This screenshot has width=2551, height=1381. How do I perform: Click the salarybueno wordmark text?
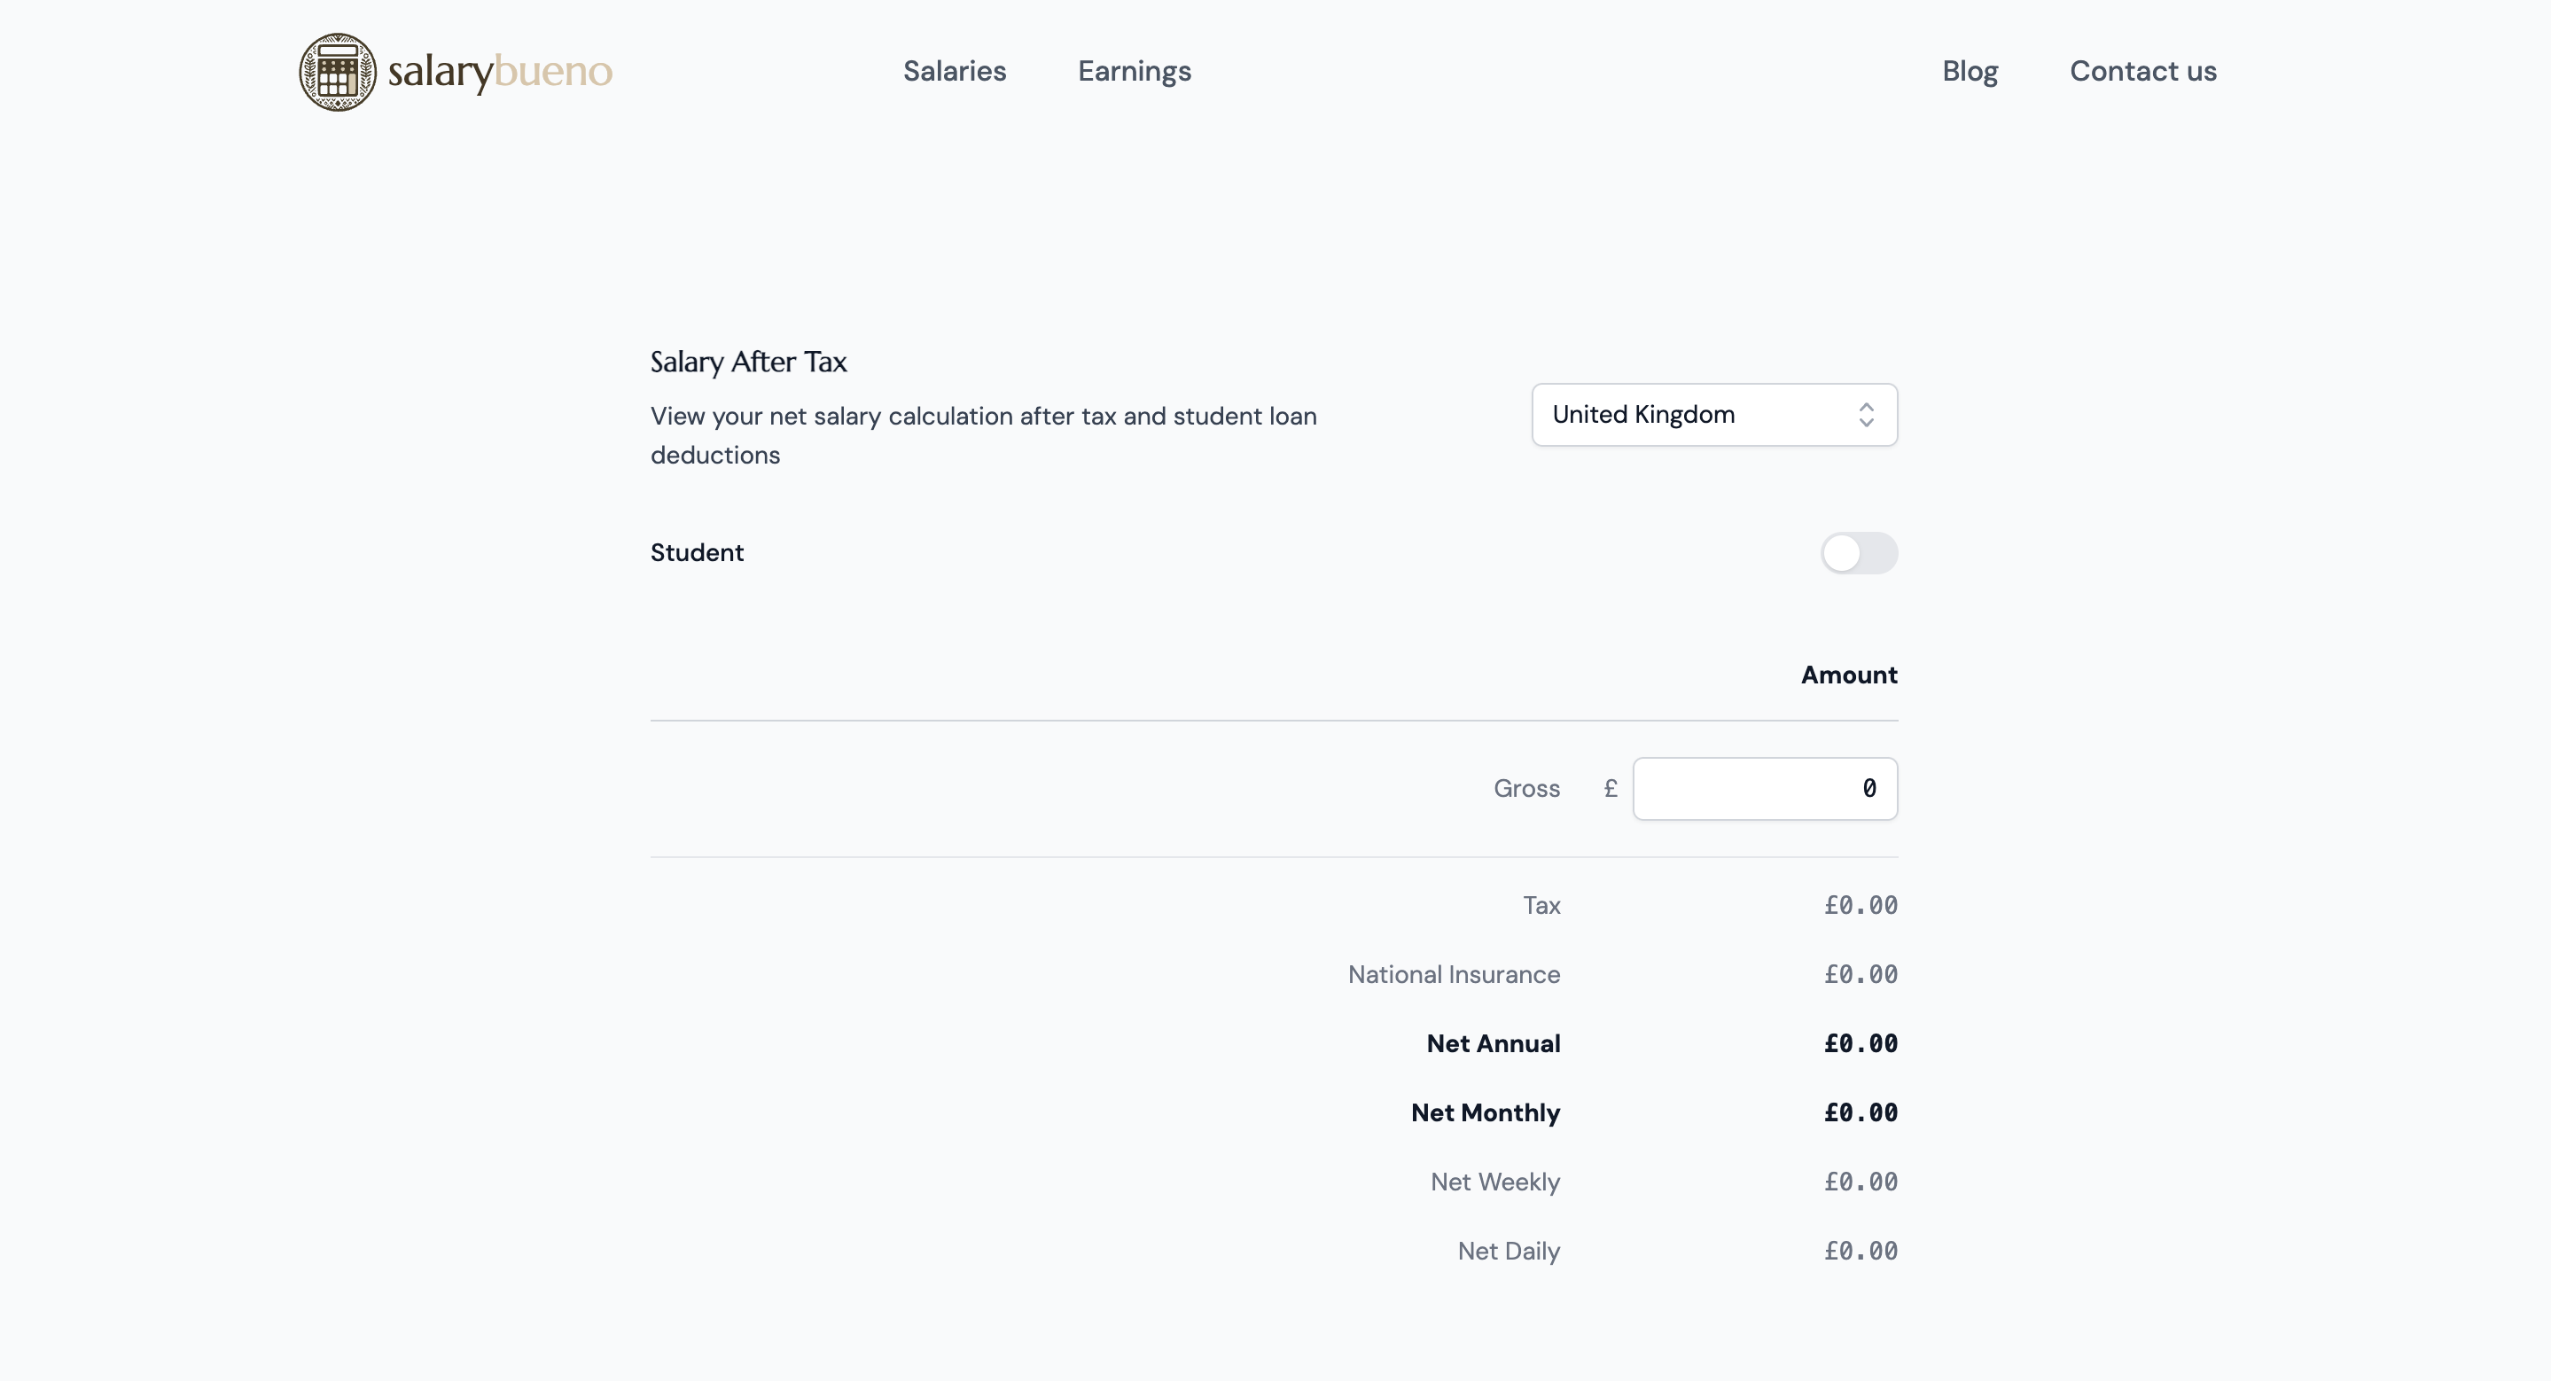[x=499, y=71]
